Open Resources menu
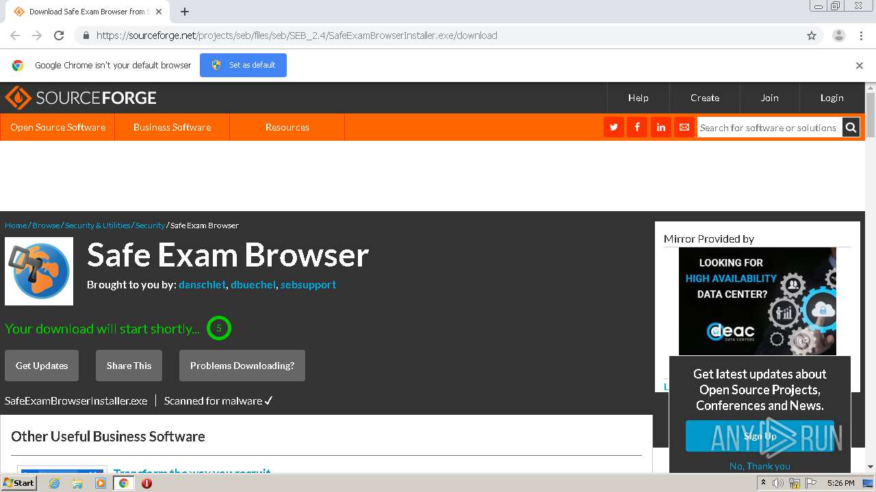The width and height of the screenshot is (876, 492). tap(287, 127)
